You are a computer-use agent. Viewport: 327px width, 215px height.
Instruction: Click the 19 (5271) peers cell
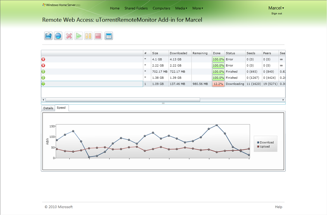270,84
